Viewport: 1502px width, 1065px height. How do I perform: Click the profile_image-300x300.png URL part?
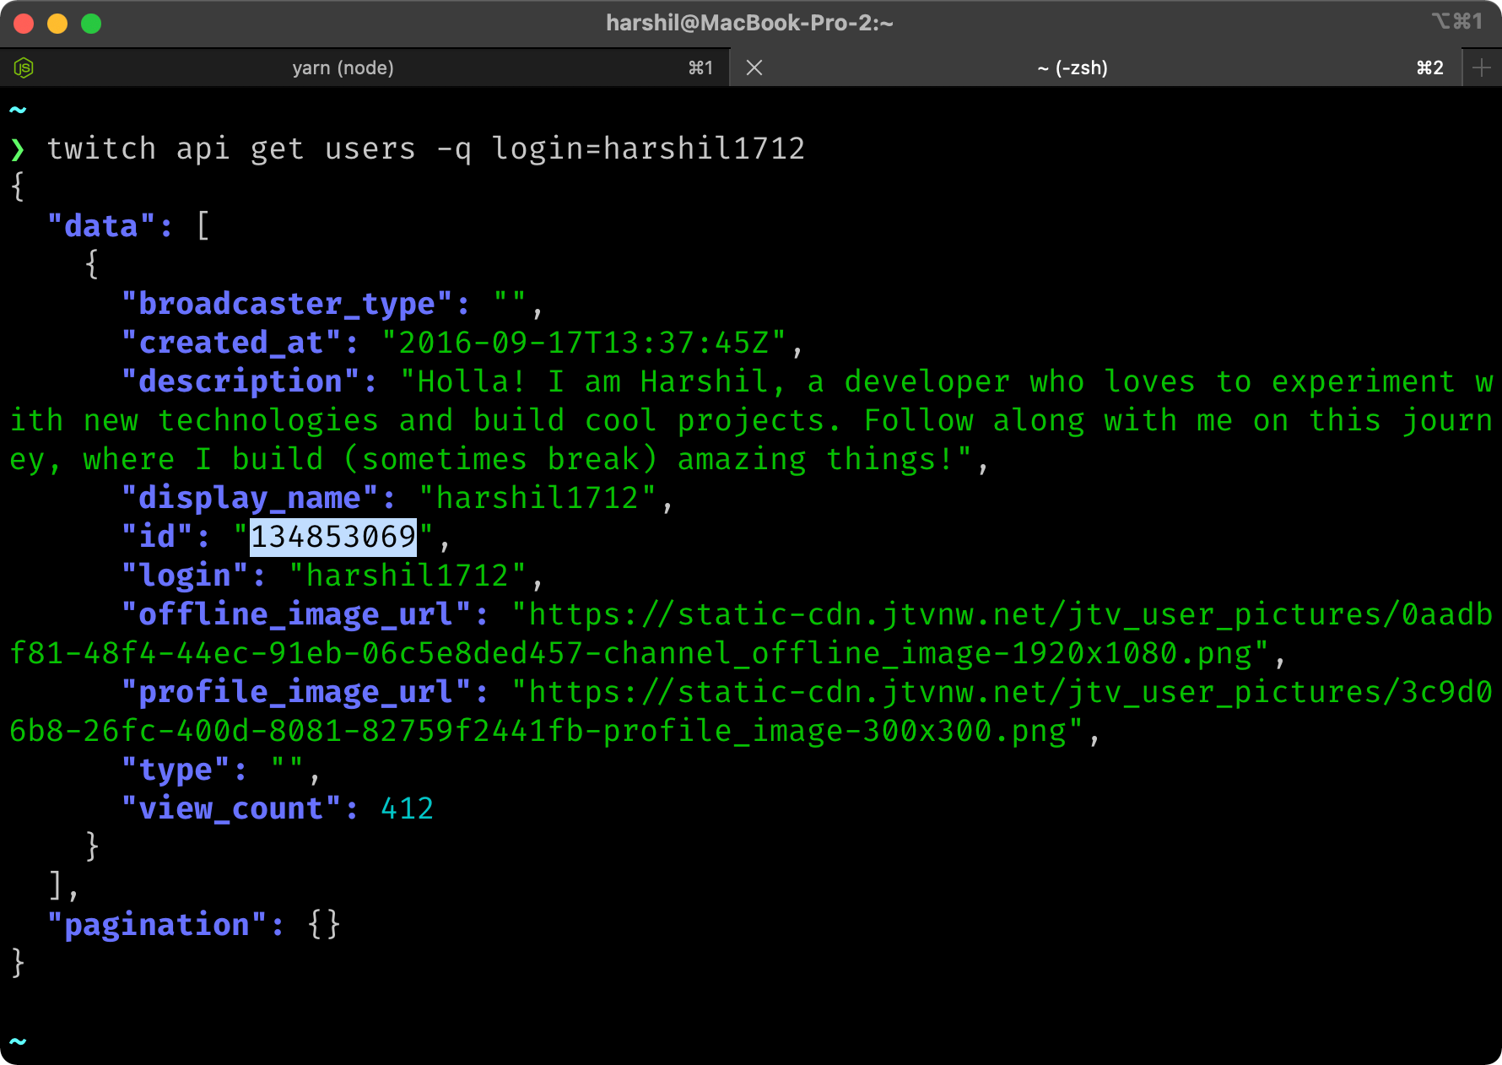[835, 731]
